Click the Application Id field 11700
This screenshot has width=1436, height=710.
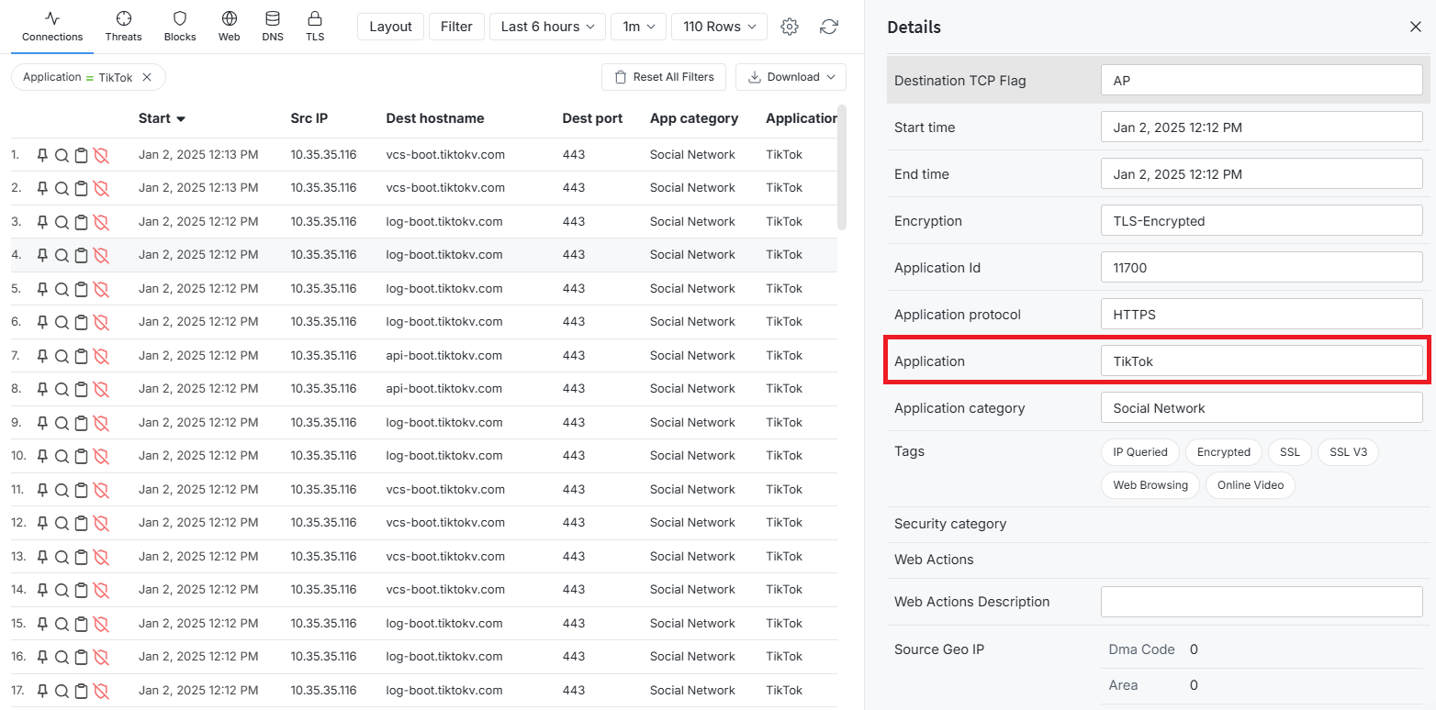pos(1262,267)
